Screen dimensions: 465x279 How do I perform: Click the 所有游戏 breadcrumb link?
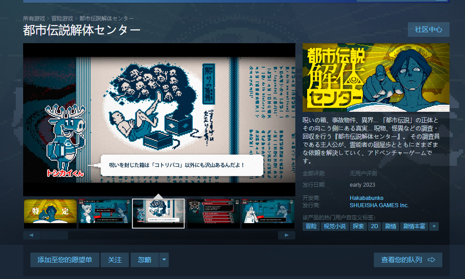(34, 19)
